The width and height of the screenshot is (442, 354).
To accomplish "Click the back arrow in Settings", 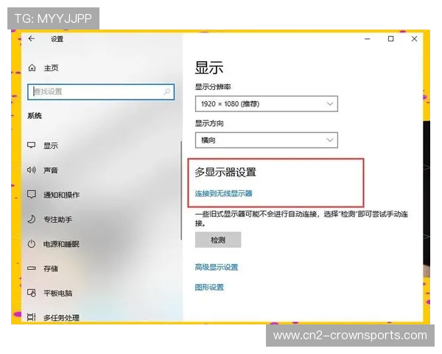I will [31, 38].
